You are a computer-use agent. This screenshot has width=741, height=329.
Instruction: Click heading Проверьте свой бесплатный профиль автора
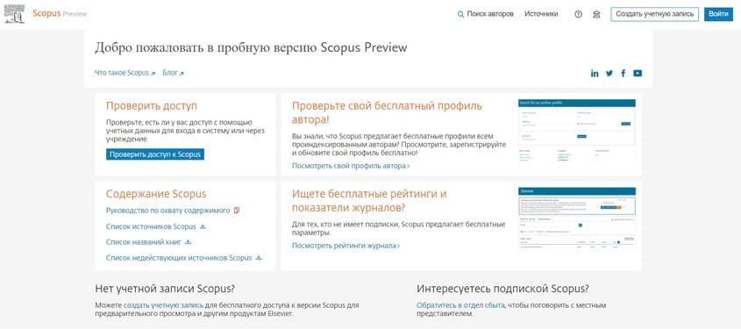387,112
